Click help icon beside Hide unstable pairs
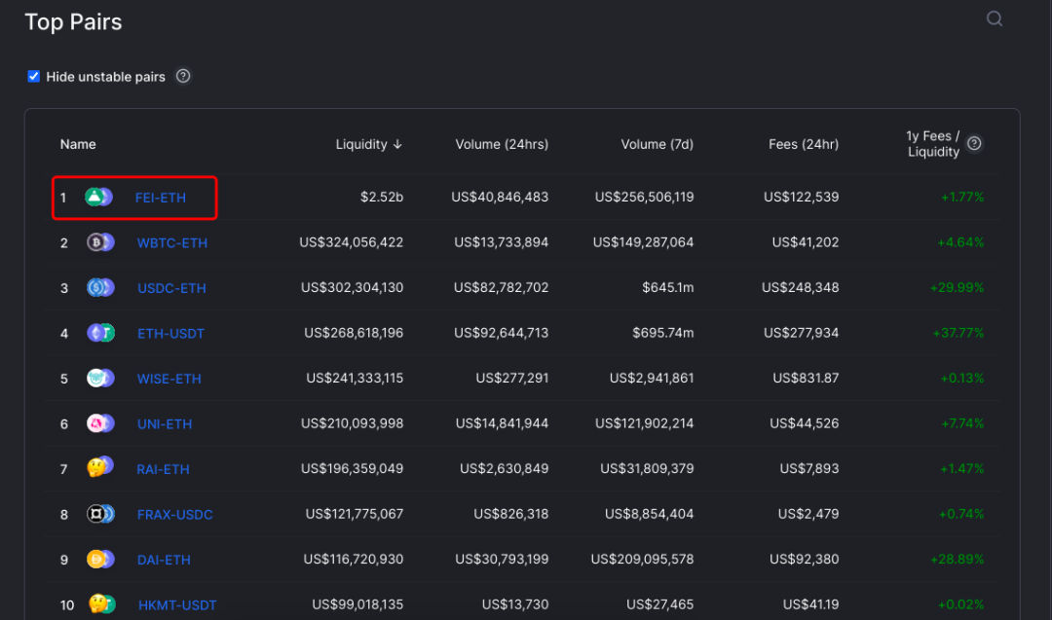This screenshot has width=1052, height=620. click(183, 76)
